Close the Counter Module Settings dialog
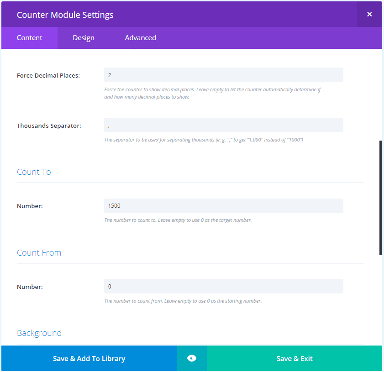 coord(369,14)
